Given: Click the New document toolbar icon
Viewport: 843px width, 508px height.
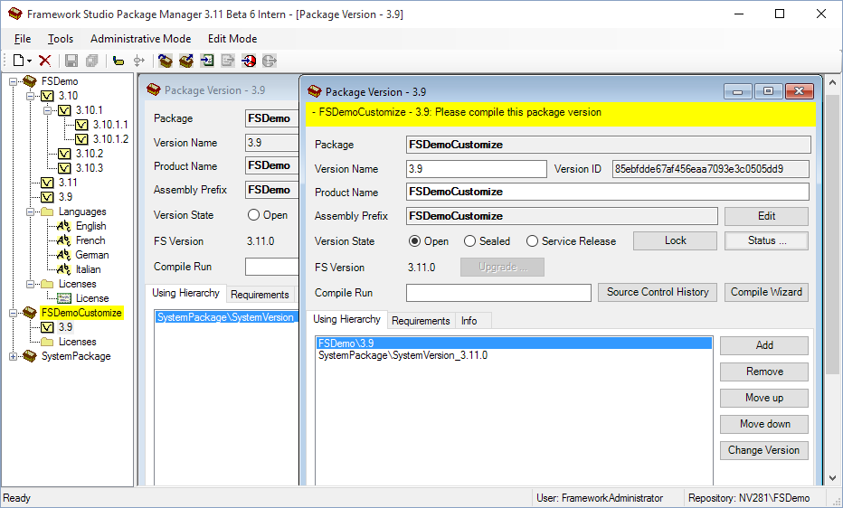Looking at the screenshot, I should pyautogui.click(x=18, y=61).
